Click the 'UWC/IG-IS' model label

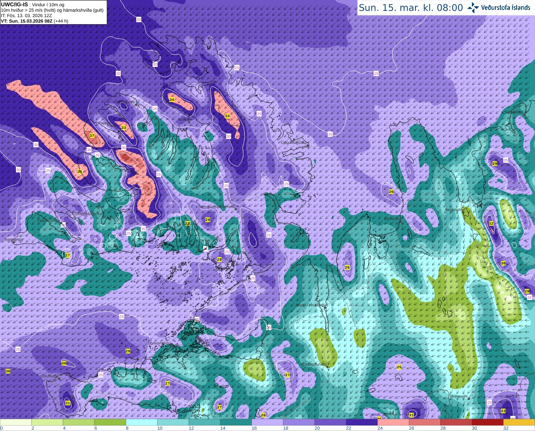14,5
